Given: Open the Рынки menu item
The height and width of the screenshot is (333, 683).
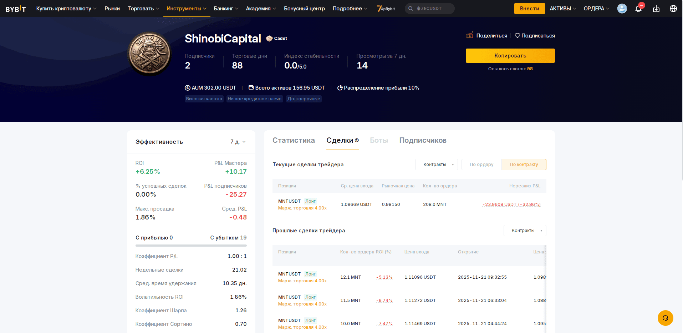Looking at the screenshot, I should pyautogui.click(x=112, y=9).
